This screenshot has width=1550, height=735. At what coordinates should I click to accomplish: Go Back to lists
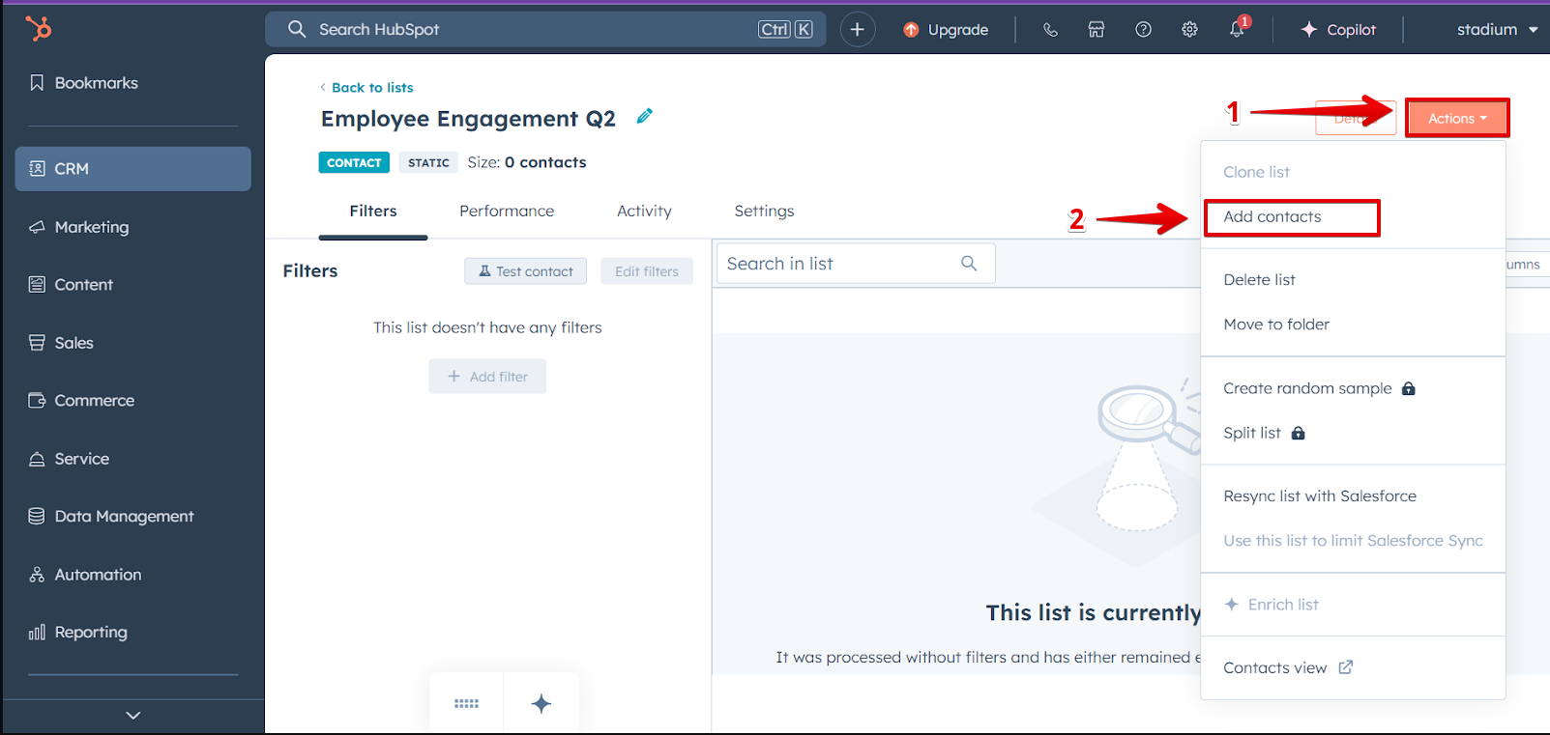pos(366,87)
